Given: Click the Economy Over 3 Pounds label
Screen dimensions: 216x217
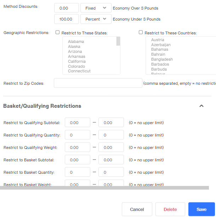Looking at the screenshot, I should 135,8.
